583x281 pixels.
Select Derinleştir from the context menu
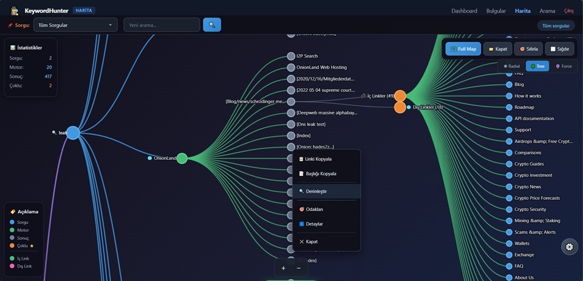327,191
